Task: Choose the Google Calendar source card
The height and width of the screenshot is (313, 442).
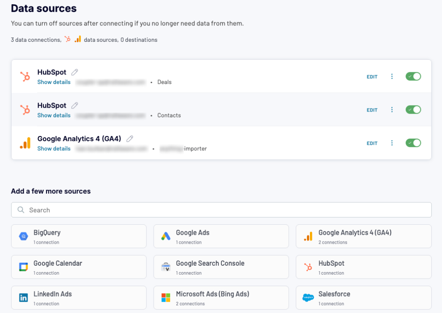Action: [79, 267]
